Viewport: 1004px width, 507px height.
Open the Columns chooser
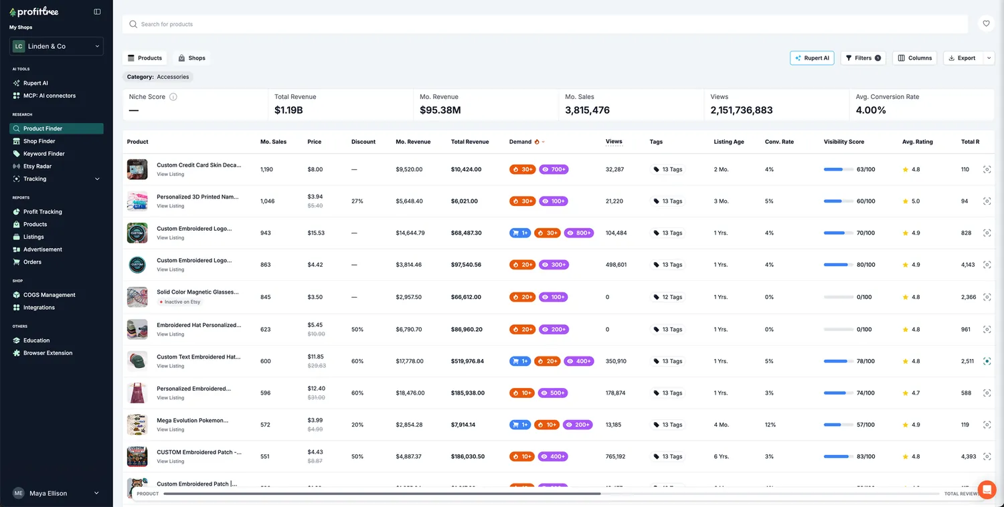pos(915,58)
